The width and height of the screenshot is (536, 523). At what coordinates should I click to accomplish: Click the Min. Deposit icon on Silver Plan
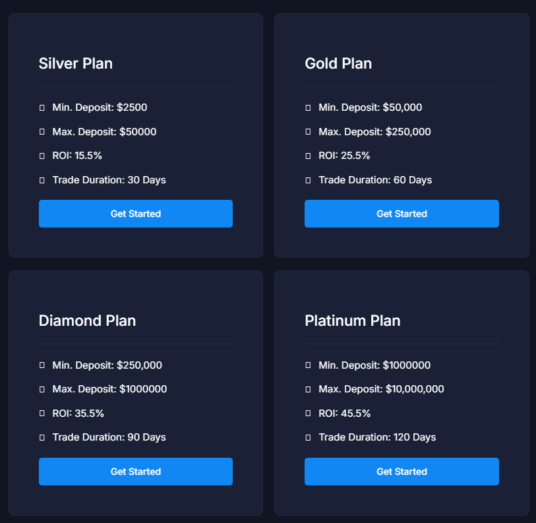coord(41,108)
